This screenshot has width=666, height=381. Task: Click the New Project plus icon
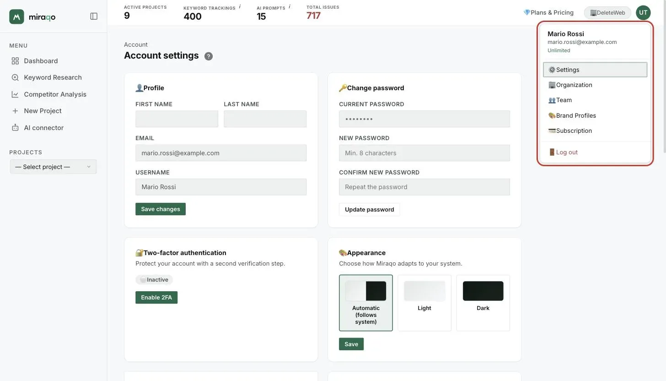[15, 111]
